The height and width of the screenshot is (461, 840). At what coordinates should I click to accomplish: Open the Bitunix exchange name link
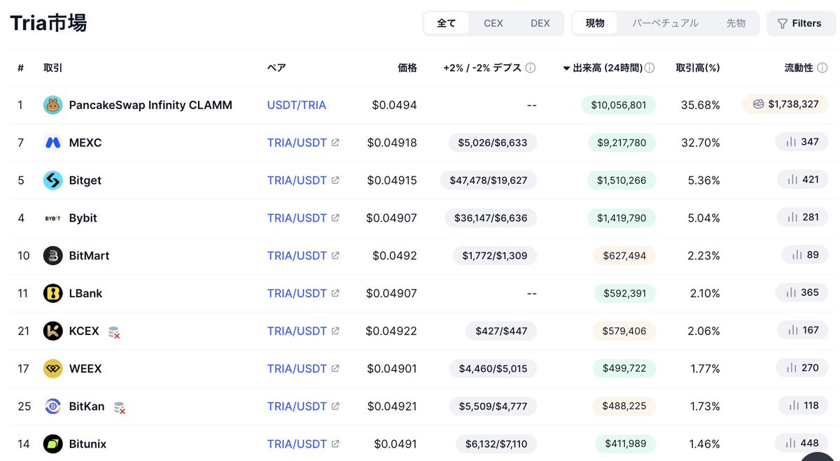coord(87,444)
